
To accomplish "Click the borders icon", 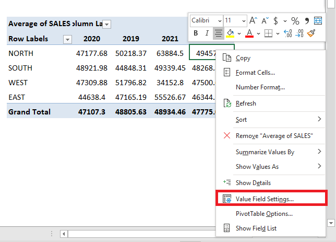I will point(268,33).
